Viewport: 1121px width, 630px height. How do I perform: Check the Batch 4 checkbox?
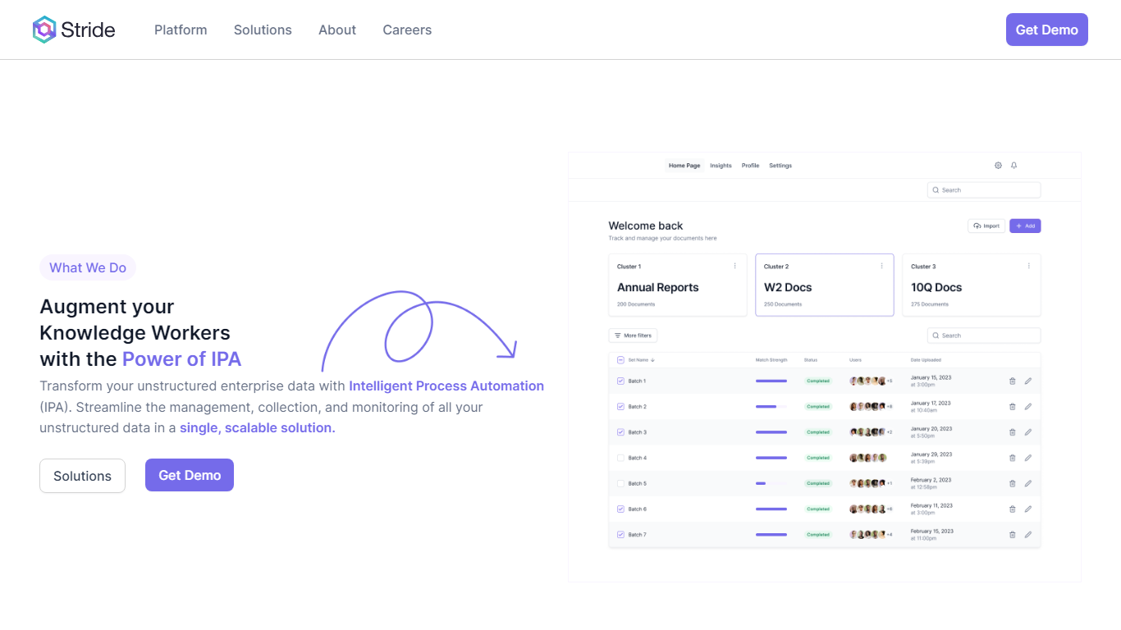click(x=620, y=458)
